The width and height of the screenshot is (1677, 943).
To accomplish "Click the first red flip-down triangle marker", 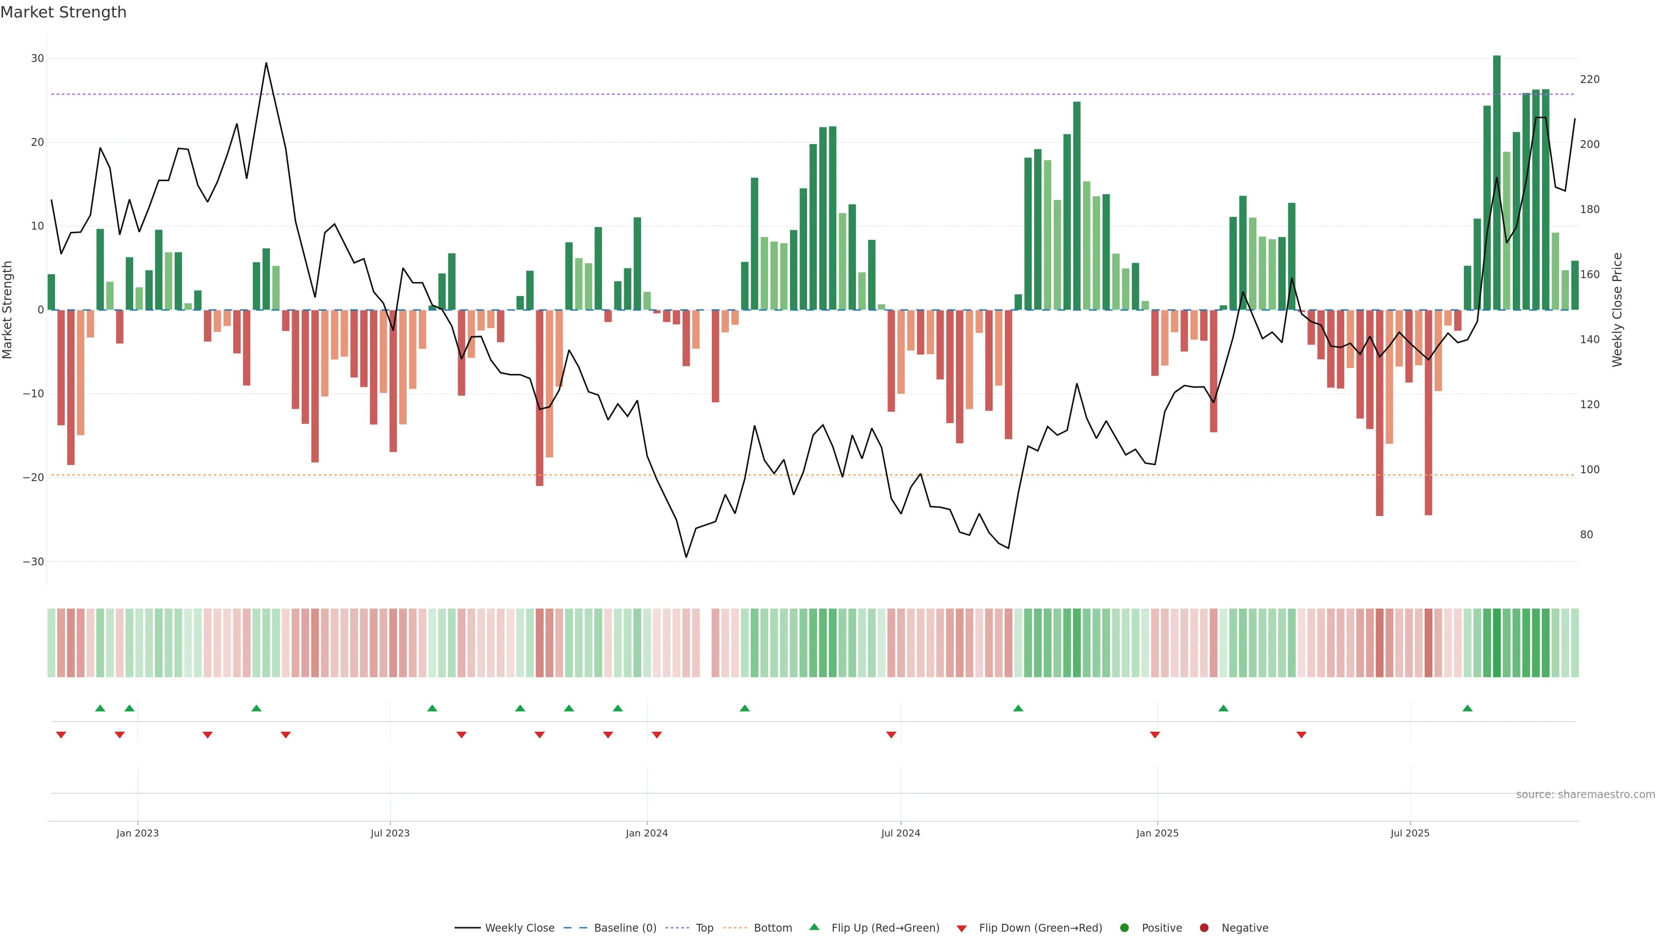I will point(61,735).
